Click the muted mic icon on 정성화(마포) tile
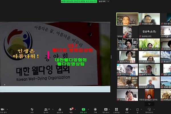Screen dimensions: 171x114 pos(118,74)
